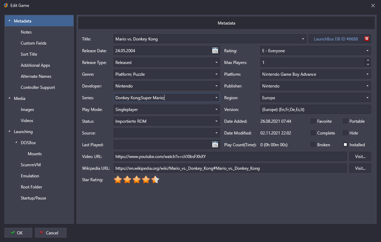Image resolution: width=381 pixels, height=242 pixels.
Task: Select Notes in the sidebar
Action: pyautogui.click(x=26, y=32)
